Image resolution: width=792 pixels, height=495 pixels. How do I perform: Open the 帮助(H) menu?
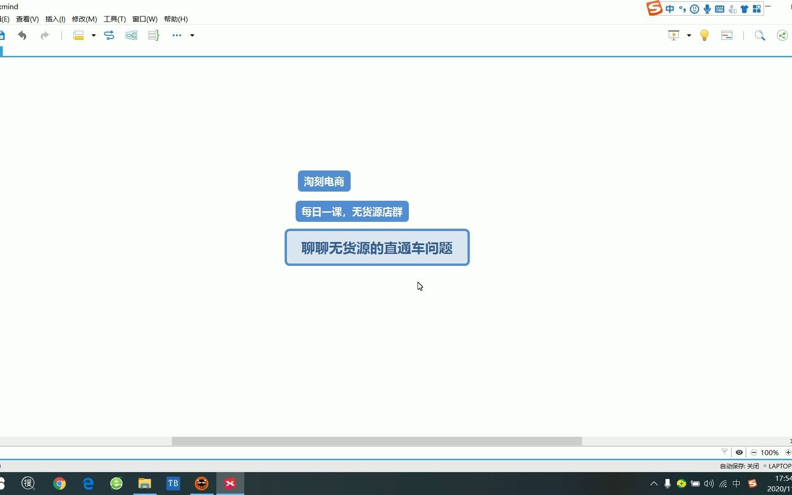click(x=176, y=19)
